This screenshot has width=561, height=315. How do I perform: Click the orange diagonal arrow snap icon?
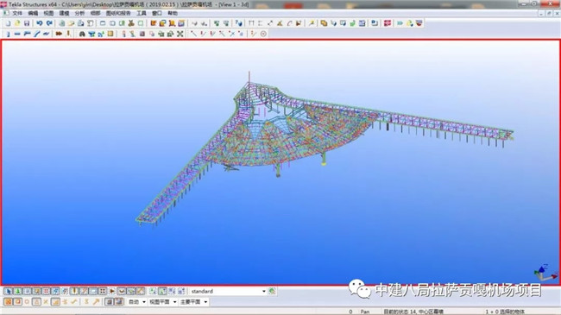coord(96,302)
